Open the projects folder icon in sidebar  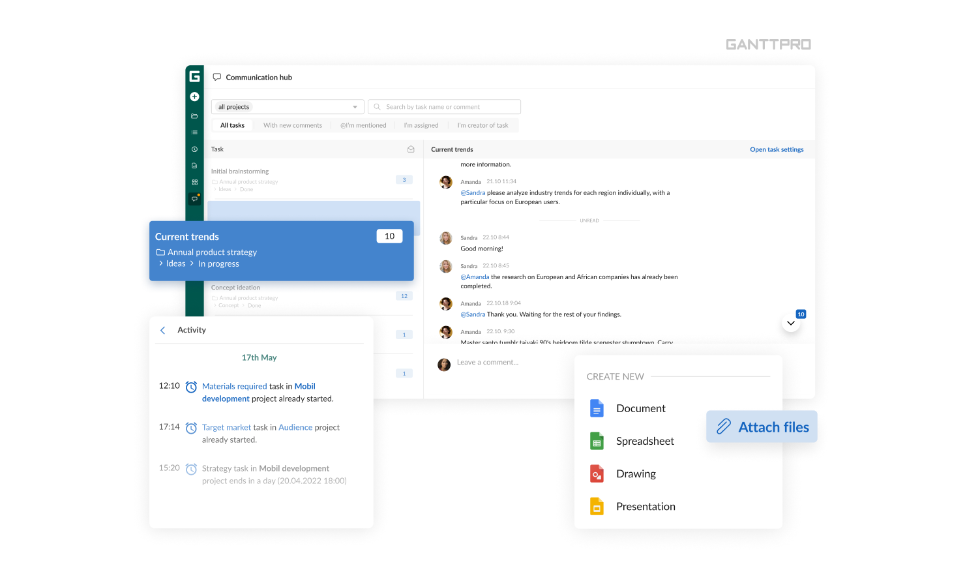194,116
